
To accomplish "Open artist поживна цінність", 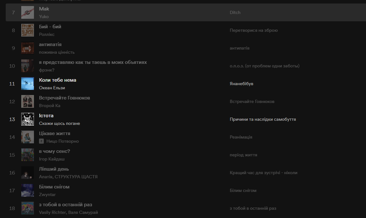I will pos(57,52).
